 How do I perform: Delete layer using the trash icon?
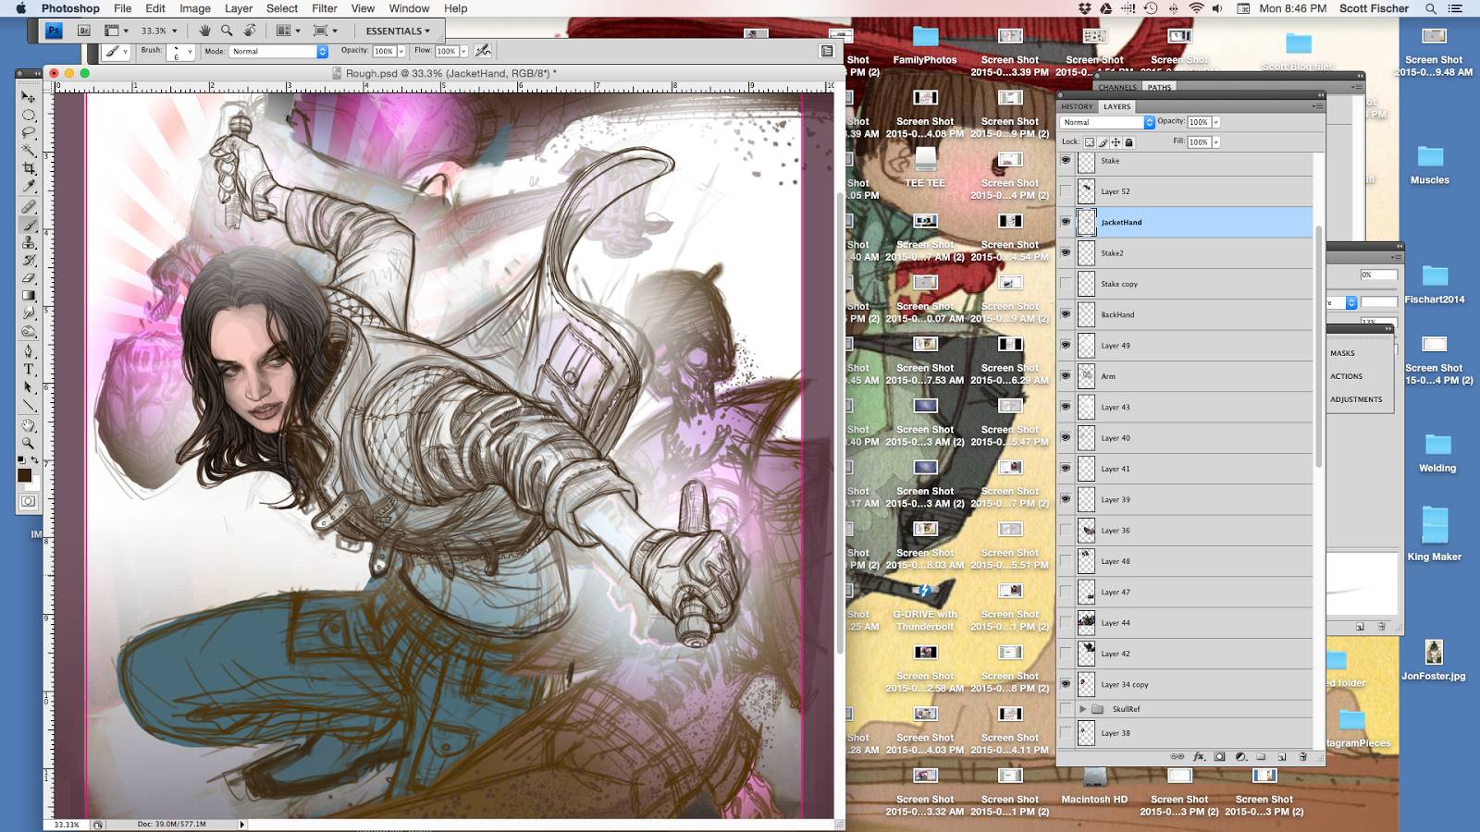[x=1302, y=756]
